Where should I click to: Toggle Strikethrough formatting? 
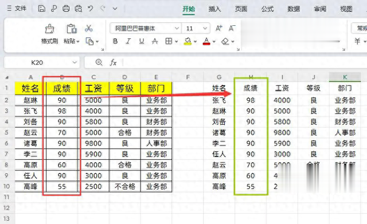155,41
